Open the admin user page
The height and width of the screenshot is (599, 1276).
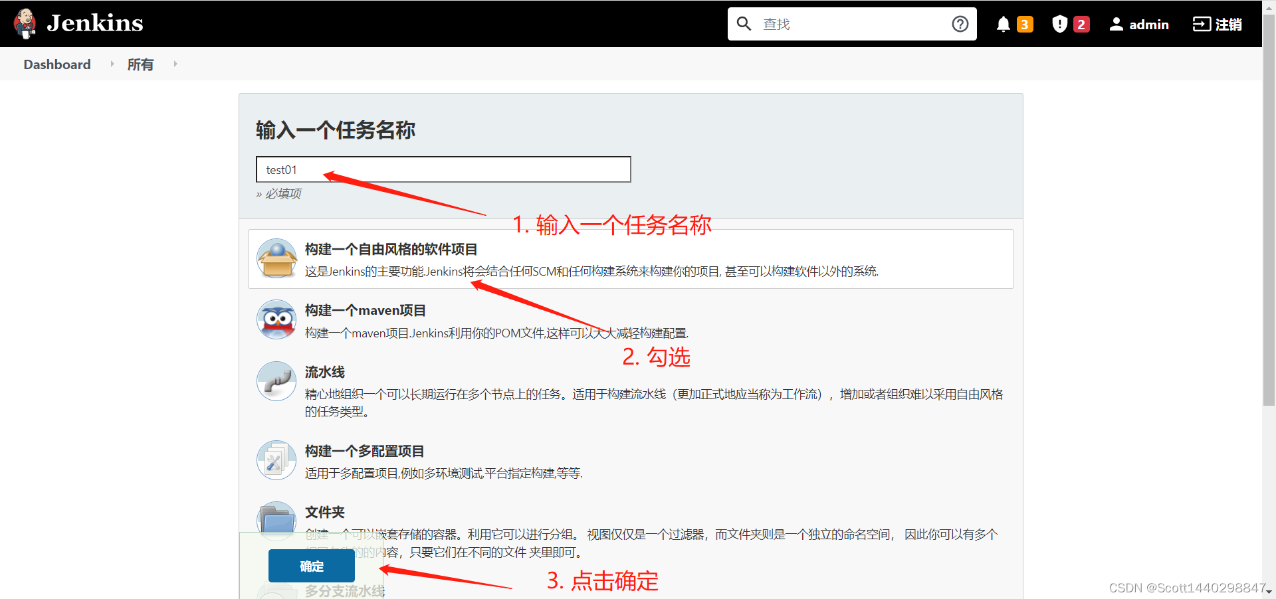(x=1149, y=25)
